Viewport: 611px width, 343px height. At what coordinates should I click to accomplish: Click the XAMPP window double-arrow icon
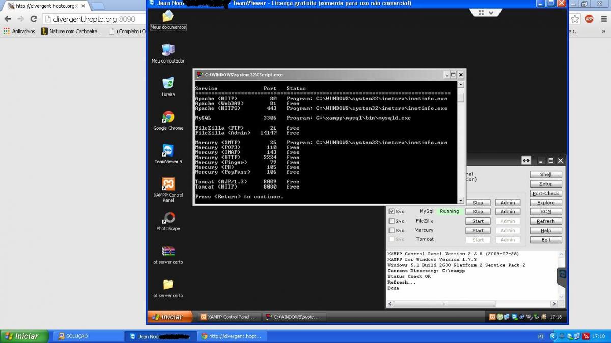526,160
